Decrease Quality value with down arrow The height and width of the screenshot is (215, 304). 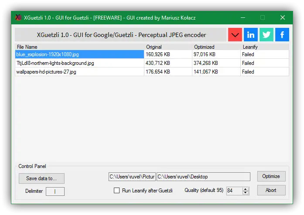point(246,192)
